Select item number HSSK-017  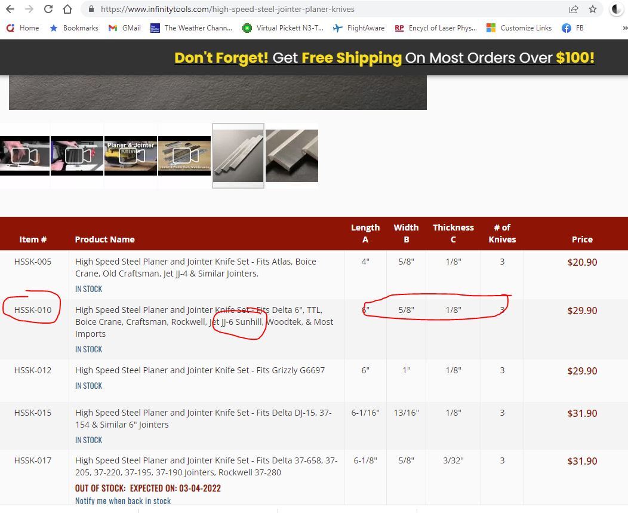[33, 460]
